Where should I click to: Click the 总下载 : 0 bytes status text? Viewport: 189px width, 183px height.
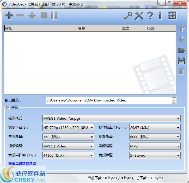coord(150,178)
